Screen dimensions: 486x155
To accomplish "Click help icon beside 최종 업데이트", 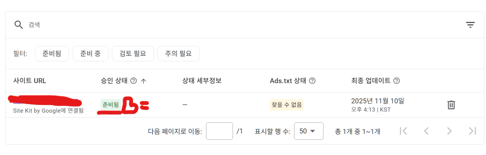I will tap(397, 81).
